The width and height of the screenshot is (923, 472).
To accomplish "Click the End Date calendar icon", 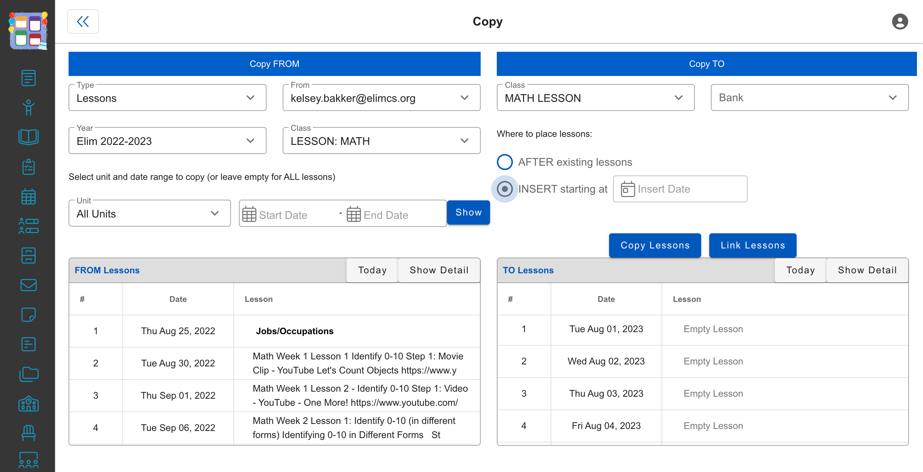I will click(353, 214).
